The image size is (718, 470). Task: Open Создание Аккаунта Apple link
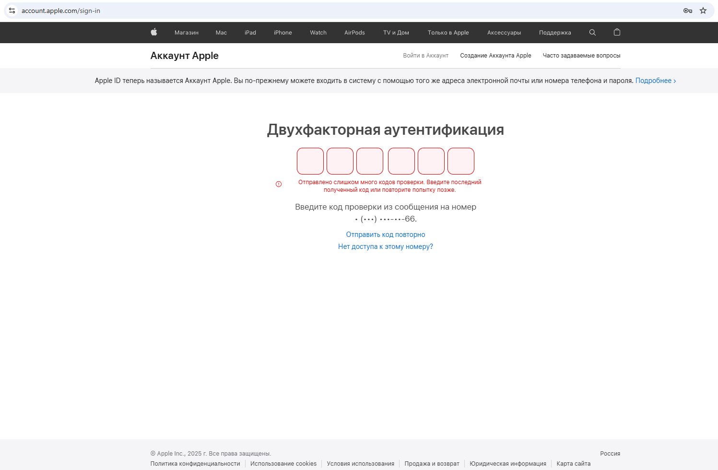point(495,56)
